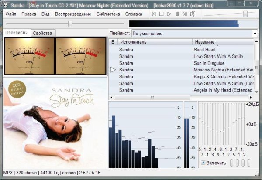The height and width of the screenshot is (180, 262).
Task: Pause the current track
Action: pos(177,14)
